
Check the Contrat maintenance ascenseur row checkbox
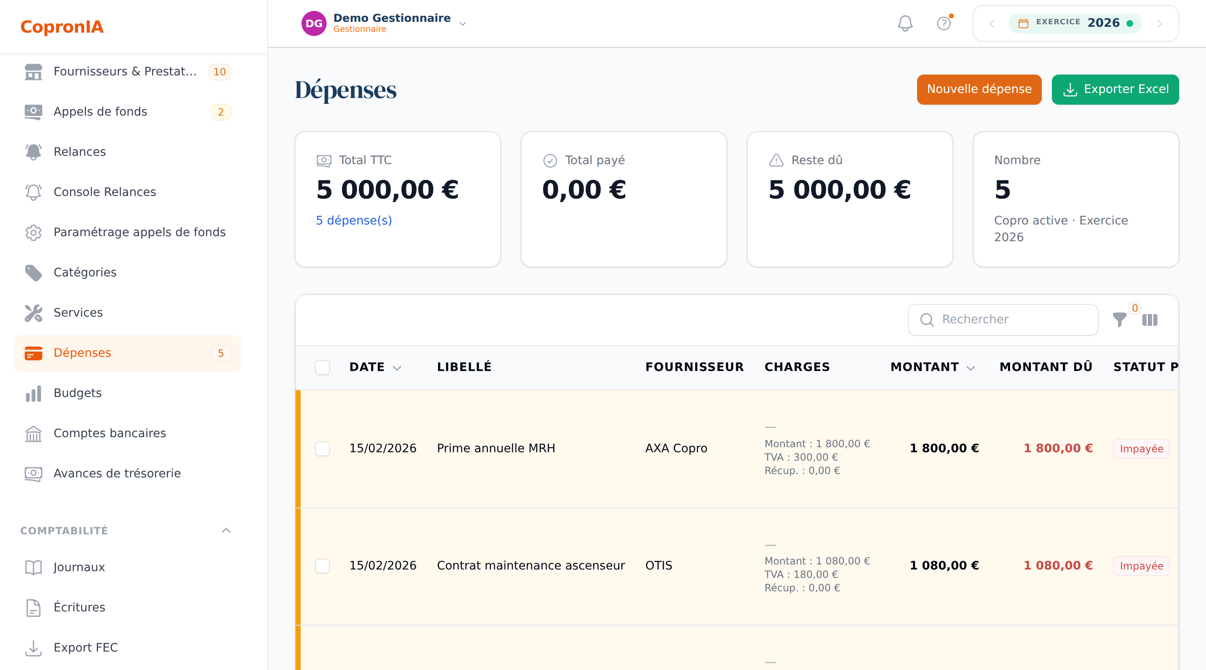(322, 566)
